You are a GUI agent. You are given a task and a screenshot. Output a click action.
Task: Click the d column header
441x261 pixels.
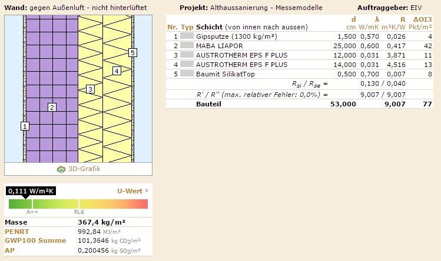coord(353,19)
